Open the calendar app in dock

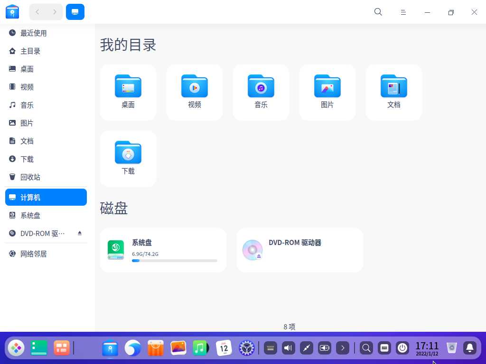coord(224,348)
